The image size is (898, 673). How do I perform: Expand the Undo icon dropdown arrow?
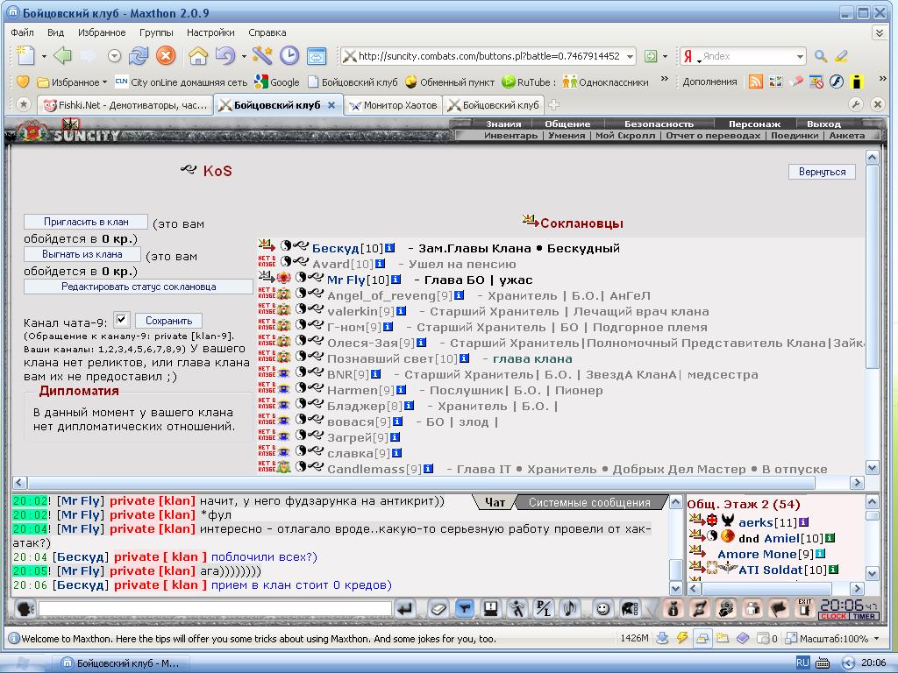[244, 56]
